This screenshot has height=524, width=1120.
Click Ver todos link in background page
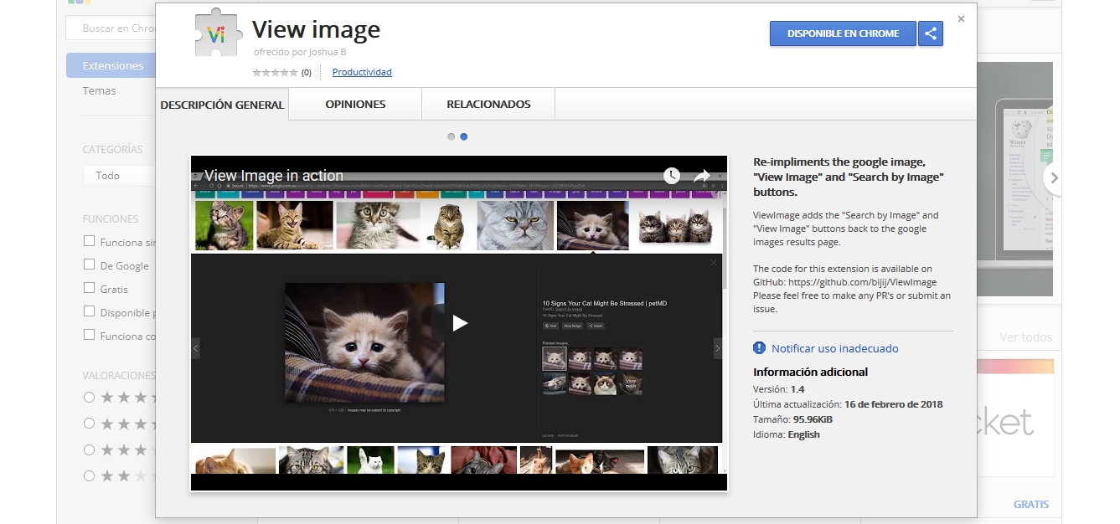click(x=1025, y=337)
